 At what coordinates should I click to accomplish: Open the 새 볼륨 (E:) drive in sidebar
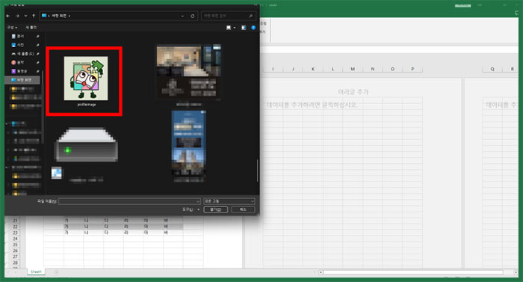coord(25,54)
